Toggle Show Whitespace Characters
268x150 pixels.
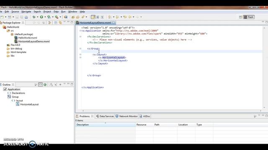pyautogui.click(x=102, y=17)
